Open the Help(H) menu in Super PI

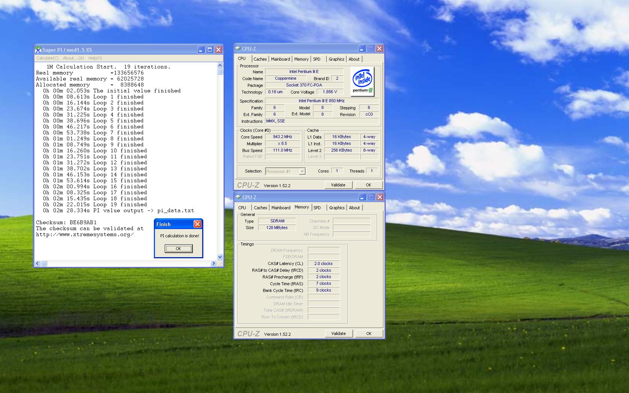[x=95, y=58]
